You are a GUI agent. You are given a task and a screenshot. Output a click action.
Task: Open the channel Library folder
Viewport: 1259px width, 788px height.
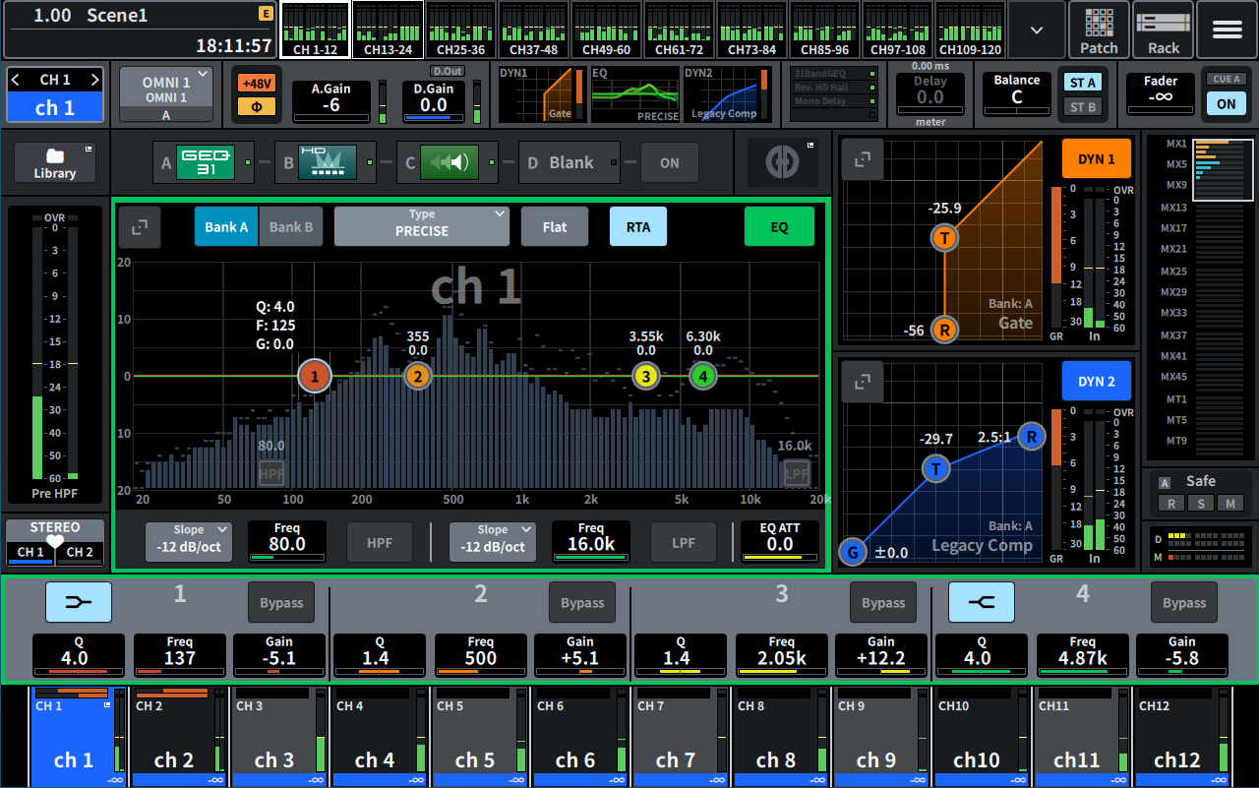point(55,162)
